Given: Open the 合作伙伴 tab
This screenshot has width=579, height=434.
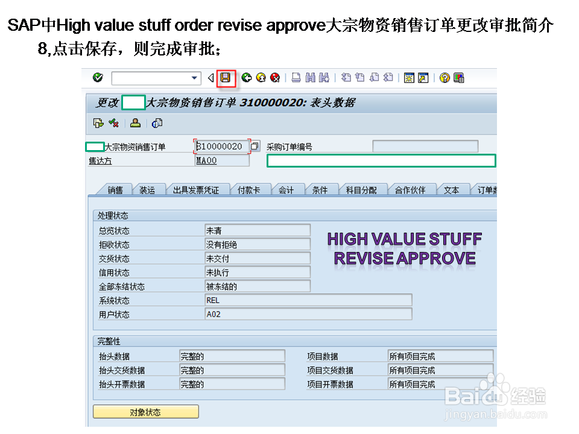Looking at the screenshot, I should tap(410, 190).
